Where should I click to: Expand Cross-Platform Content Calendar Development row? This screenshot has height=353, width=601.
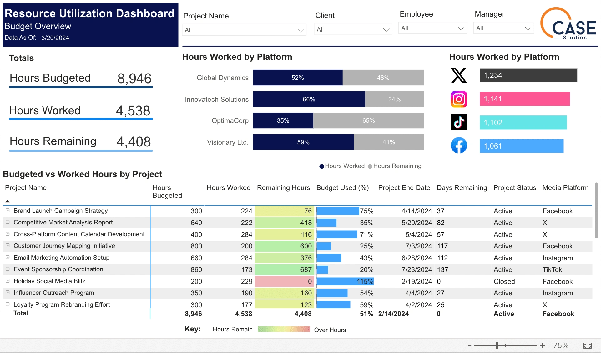click(8, 234)
